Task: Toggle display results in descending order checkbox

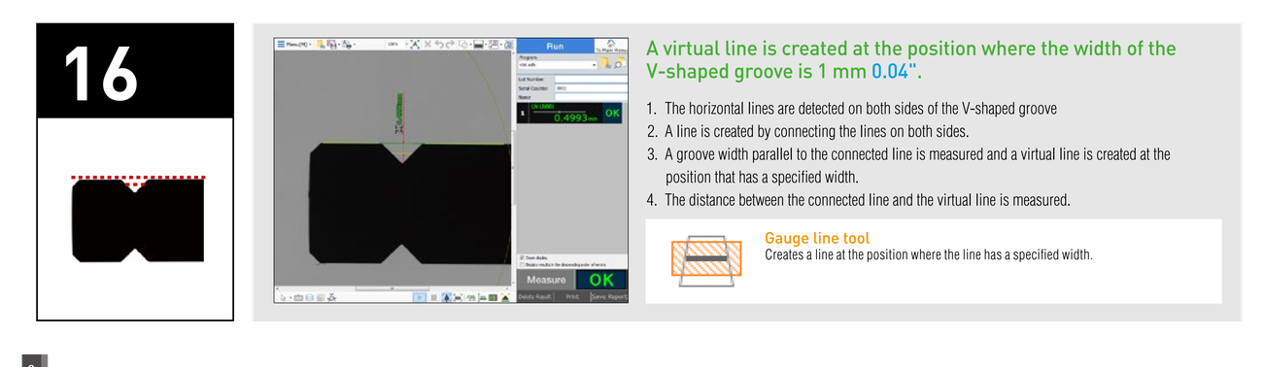Action: pyautogui.click(x=523, y=264)
